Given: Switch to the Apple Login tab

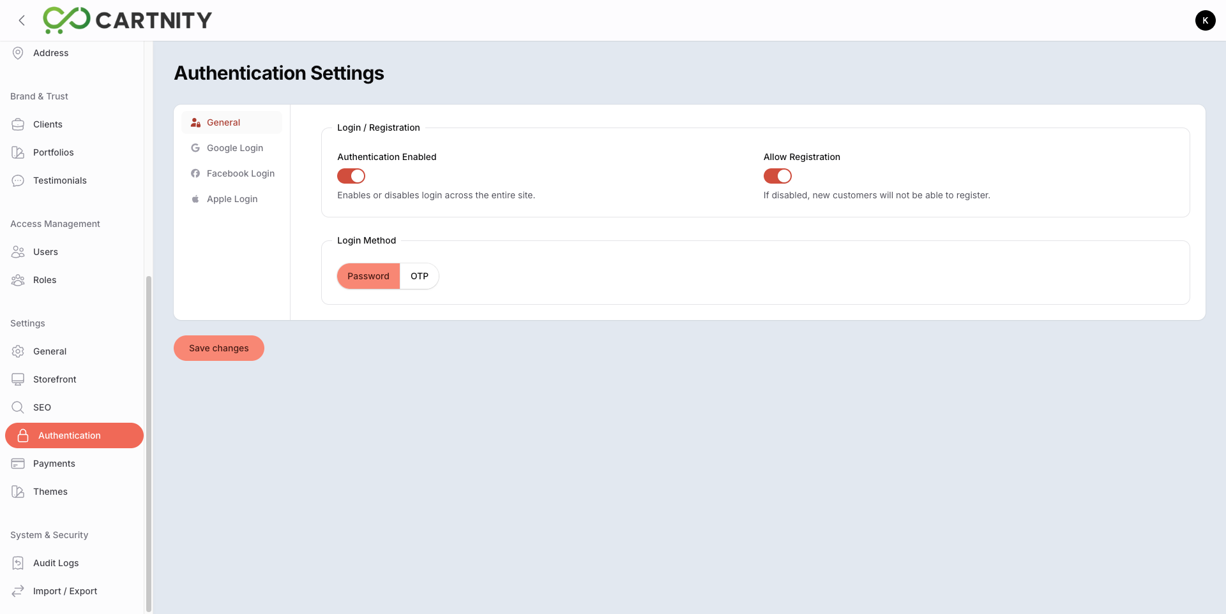Looking at the screenshot, I should (x=232, y=199).
